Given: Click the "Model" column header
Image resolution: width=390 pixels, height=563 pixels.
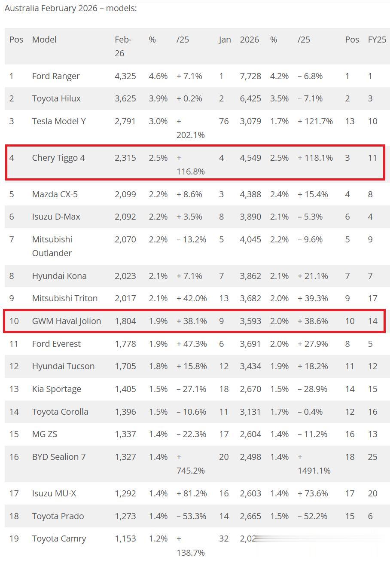Looking at the screenshot, I should (44, 40).
